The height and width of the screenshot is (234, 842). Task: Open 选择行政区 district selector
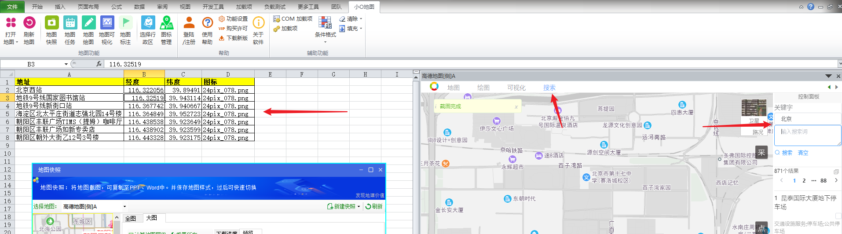(148, 30)
